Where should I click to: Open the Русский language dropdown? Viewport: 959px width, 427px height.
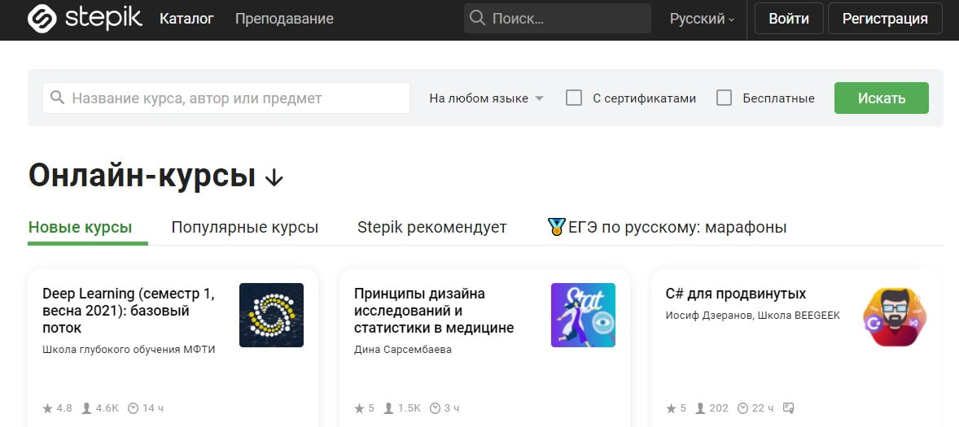tap(702, 19)
